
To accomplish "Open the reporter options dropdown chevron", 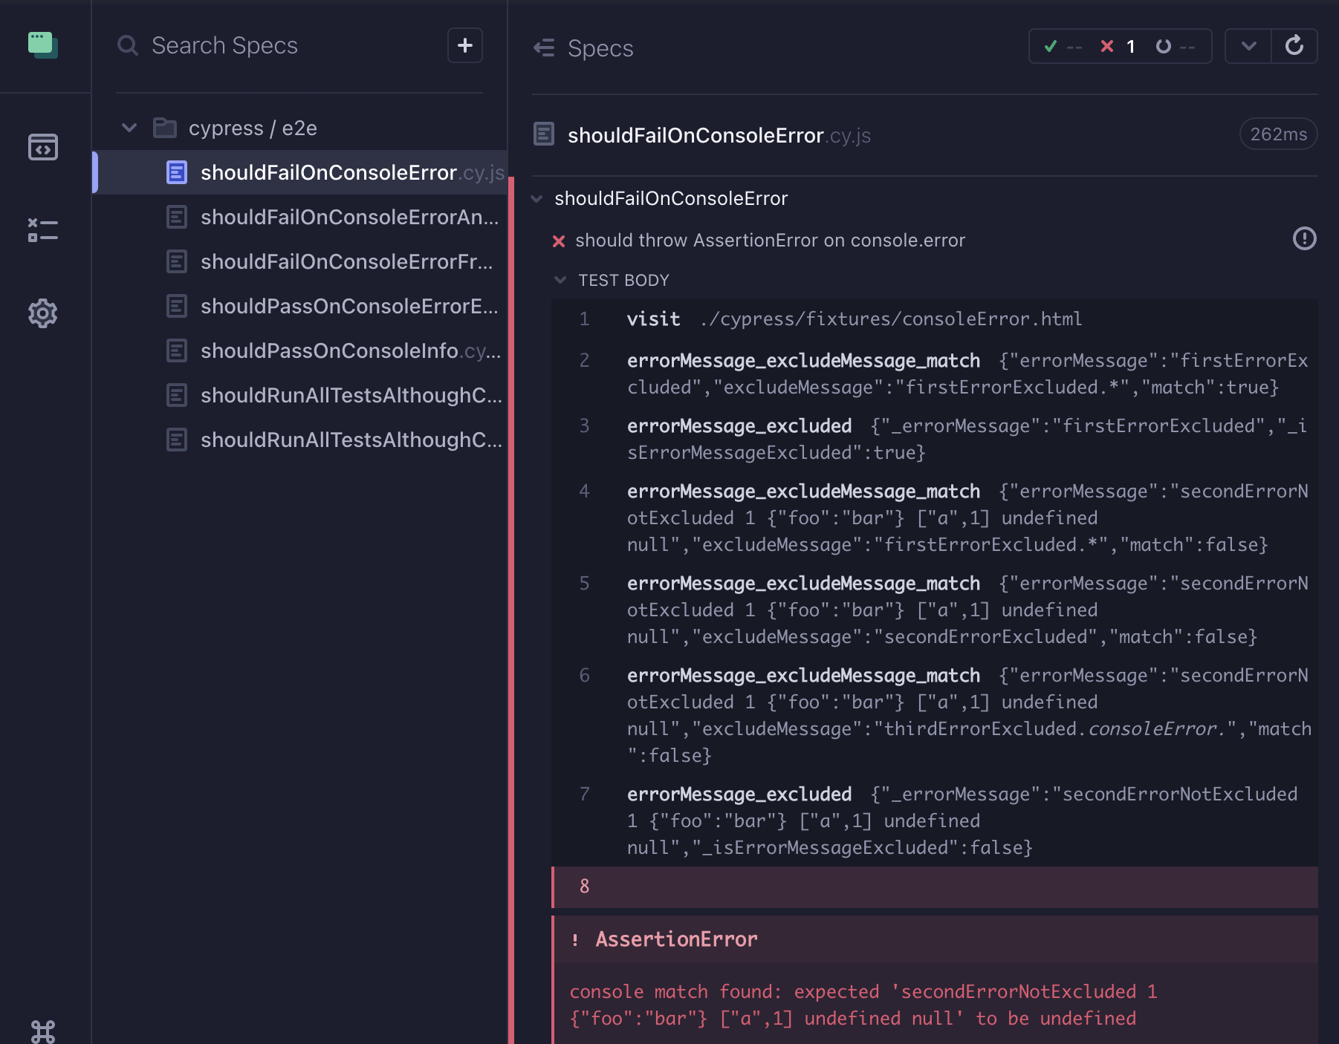I will 1248,46.
